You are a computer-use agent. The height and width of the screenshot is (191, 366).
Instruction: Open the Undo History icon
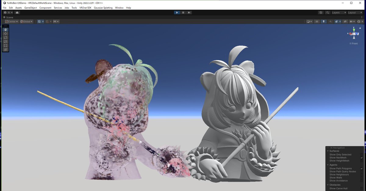pos(321,12)
